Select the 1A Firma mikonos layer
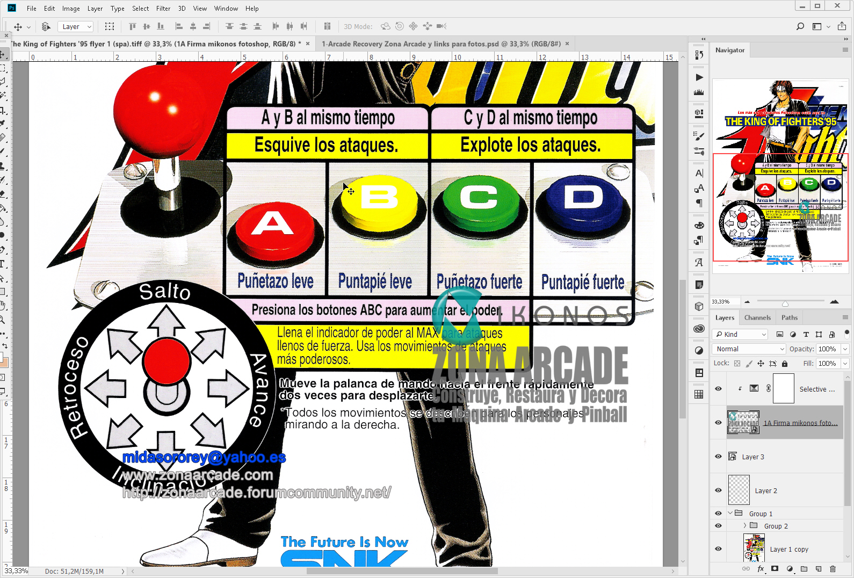This screenshot has height=578, width=854. click(800, 423)
